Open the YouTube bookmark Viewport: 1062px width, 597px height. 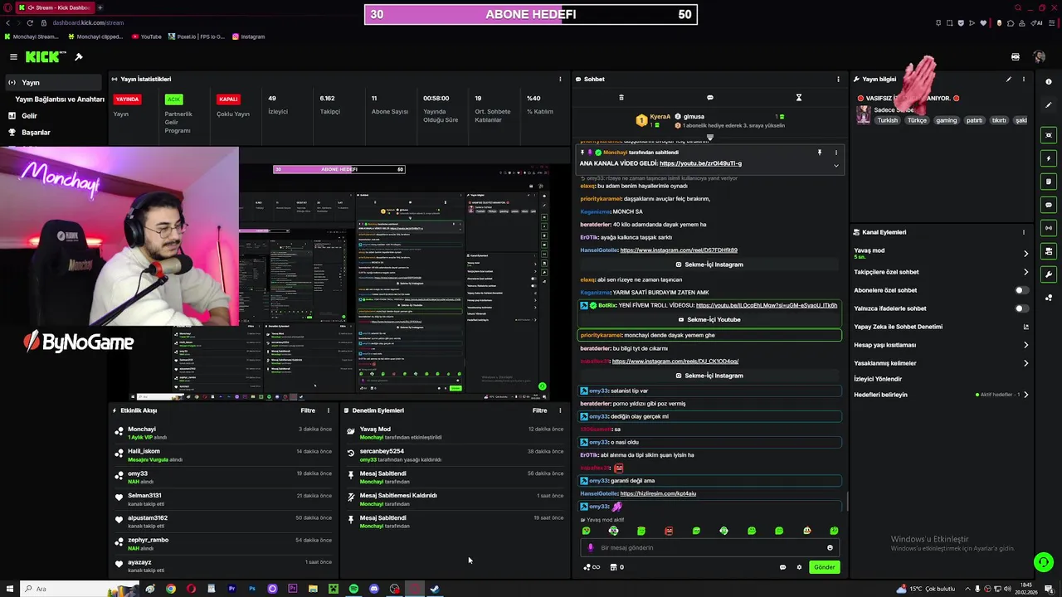point(147,36)
